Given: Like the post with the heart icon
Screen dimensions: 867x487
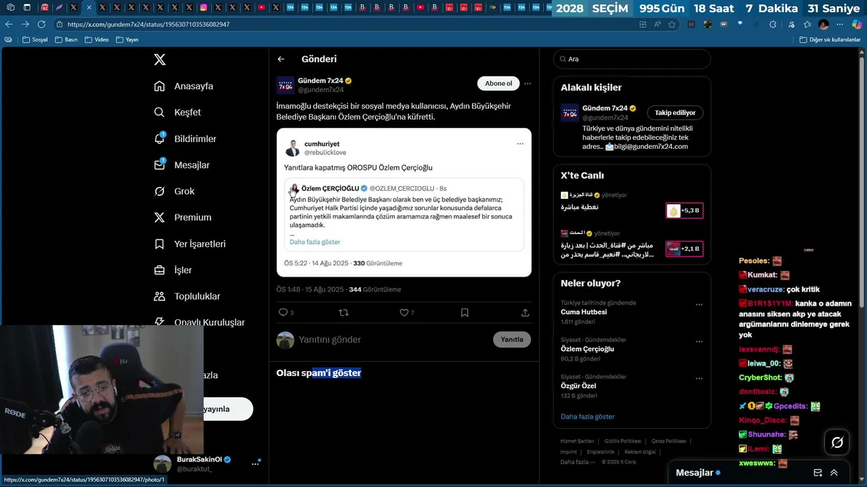Looking at the screenshot, I should click(x=404, y=312).
